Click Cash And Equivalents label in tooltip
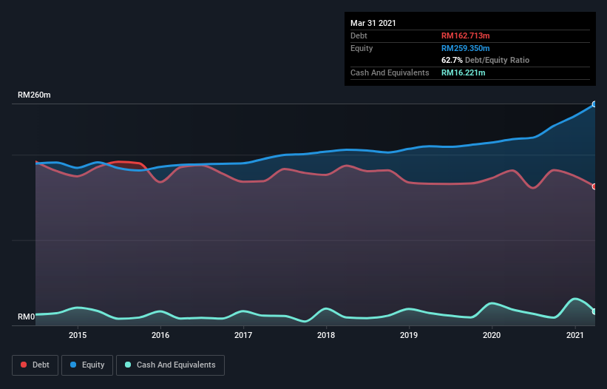607x389 pixels. 390,72
